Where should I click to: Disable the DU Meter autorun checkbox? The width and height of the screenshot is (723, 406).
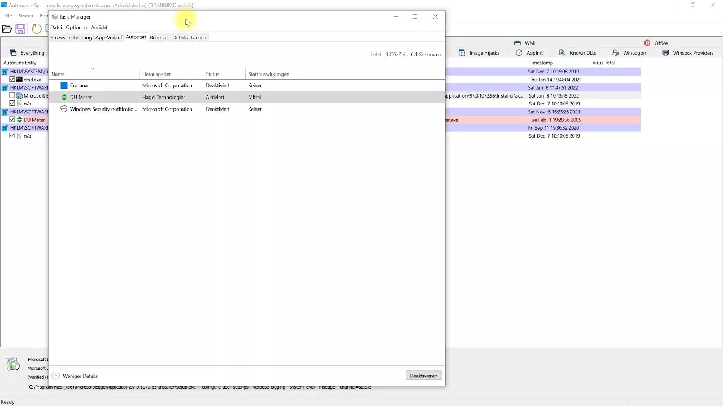click(x=12, y=120)
